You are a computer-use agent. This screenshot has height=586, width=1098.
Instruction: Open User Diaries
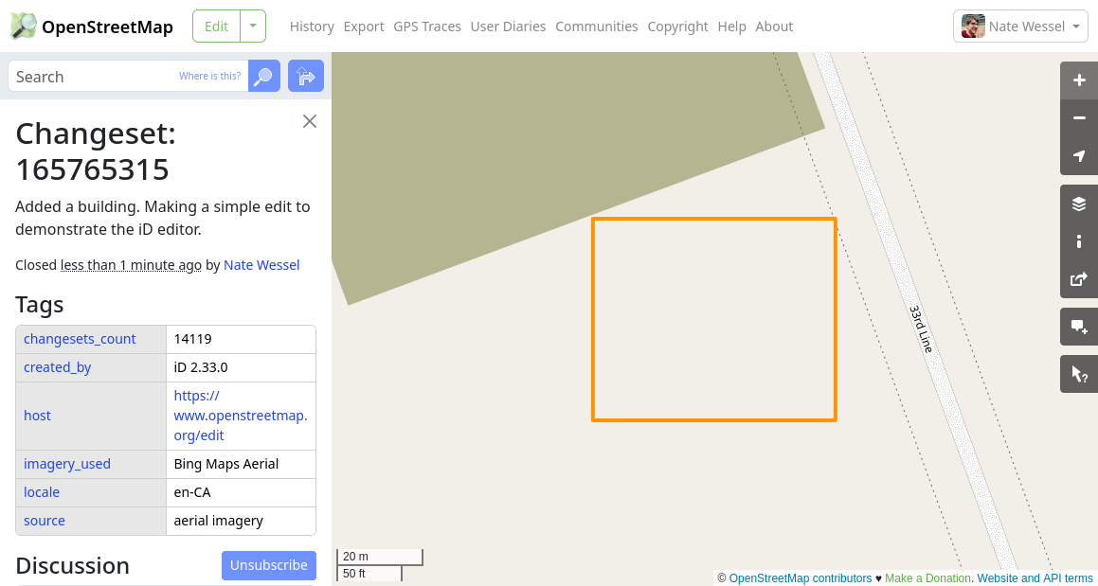(x=509, y=27)
